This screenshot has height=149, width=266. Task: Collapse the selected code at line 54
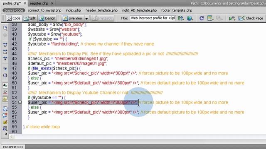(x=20, y=102)
